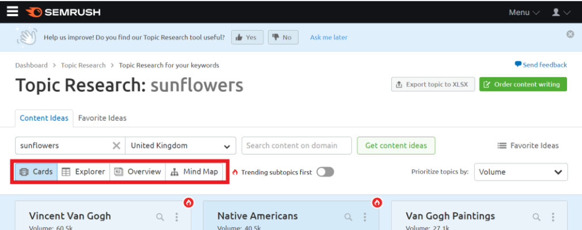Open the United Kingdom country dropdown
Screen dimensions: 582x230
180,146
